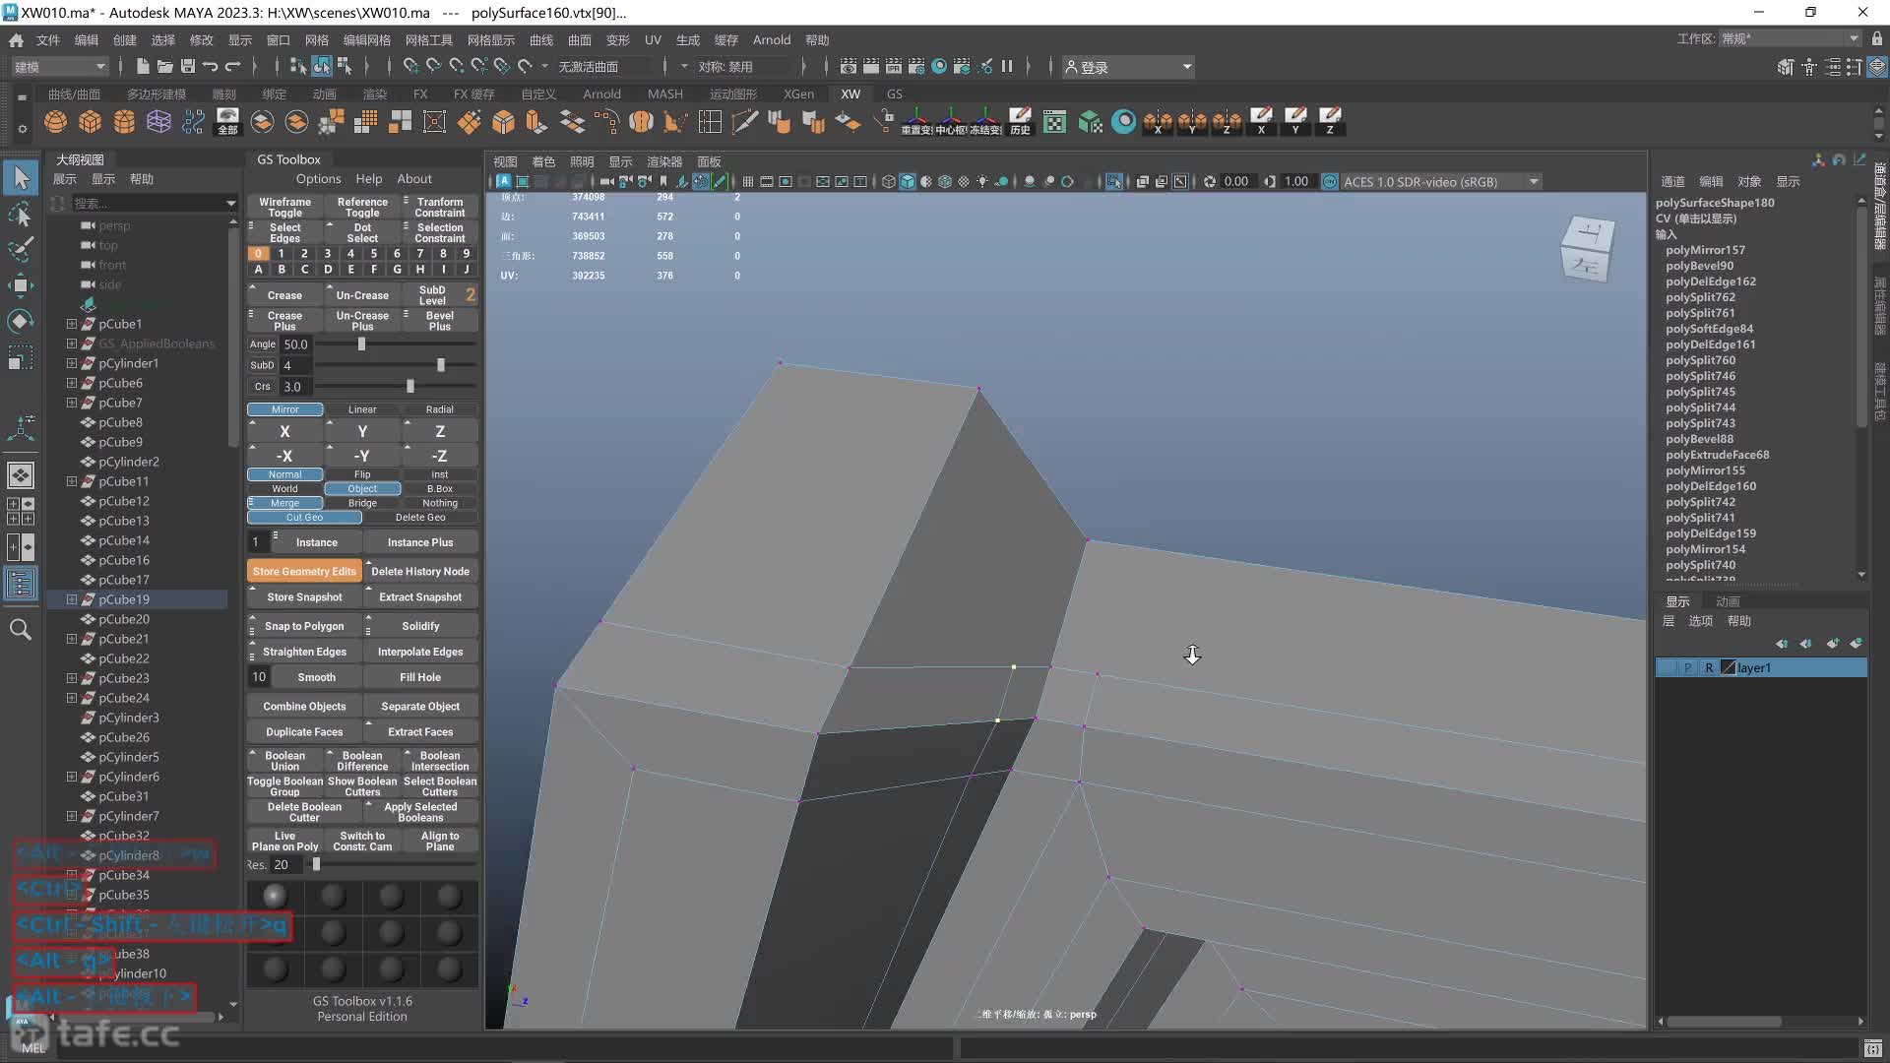The height and width of the screenshot is (1063, 1890).
Task: Expand pCube1 in the Outliner
Action: [71, 324]
